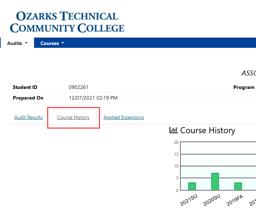Click the 2019FA green bar
This screenshot has height=214, width=256.
[238, 186]
